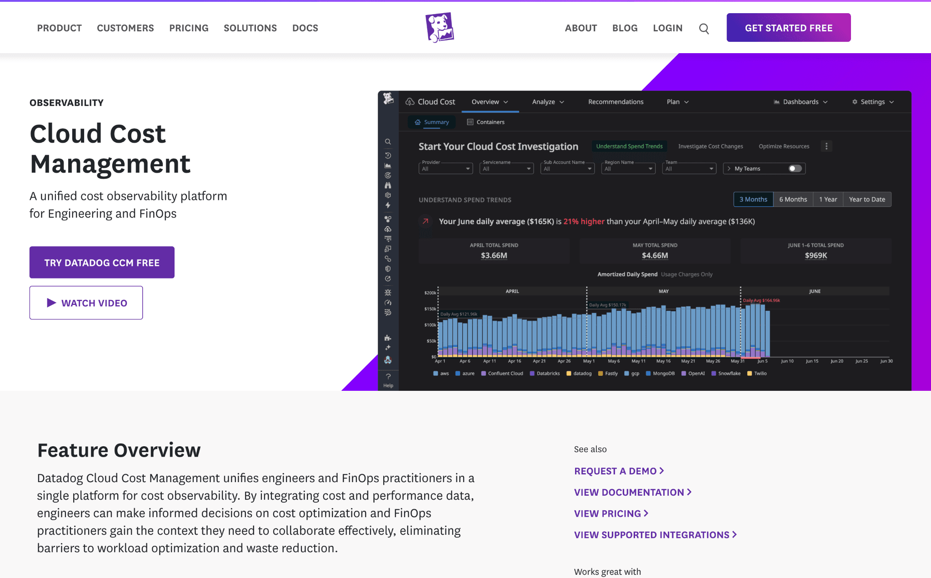
Task: Switch to the Summary tab
Action: [x=432, y=122]
